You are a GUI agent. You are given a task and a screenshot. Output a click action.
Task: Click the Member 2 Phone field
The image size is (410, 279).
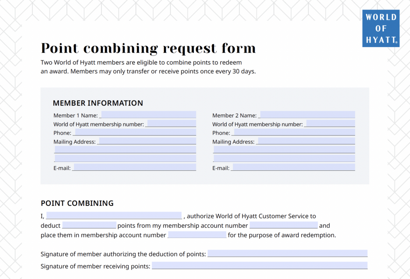(295, 132)
